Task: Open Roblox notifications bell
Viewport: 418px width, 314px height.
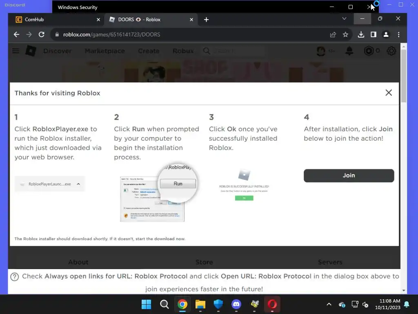Action: (349, 51)
